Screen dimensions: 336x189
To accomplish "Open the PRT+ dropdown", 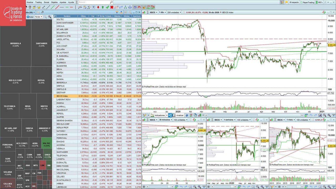I will [x=319, y=2].
